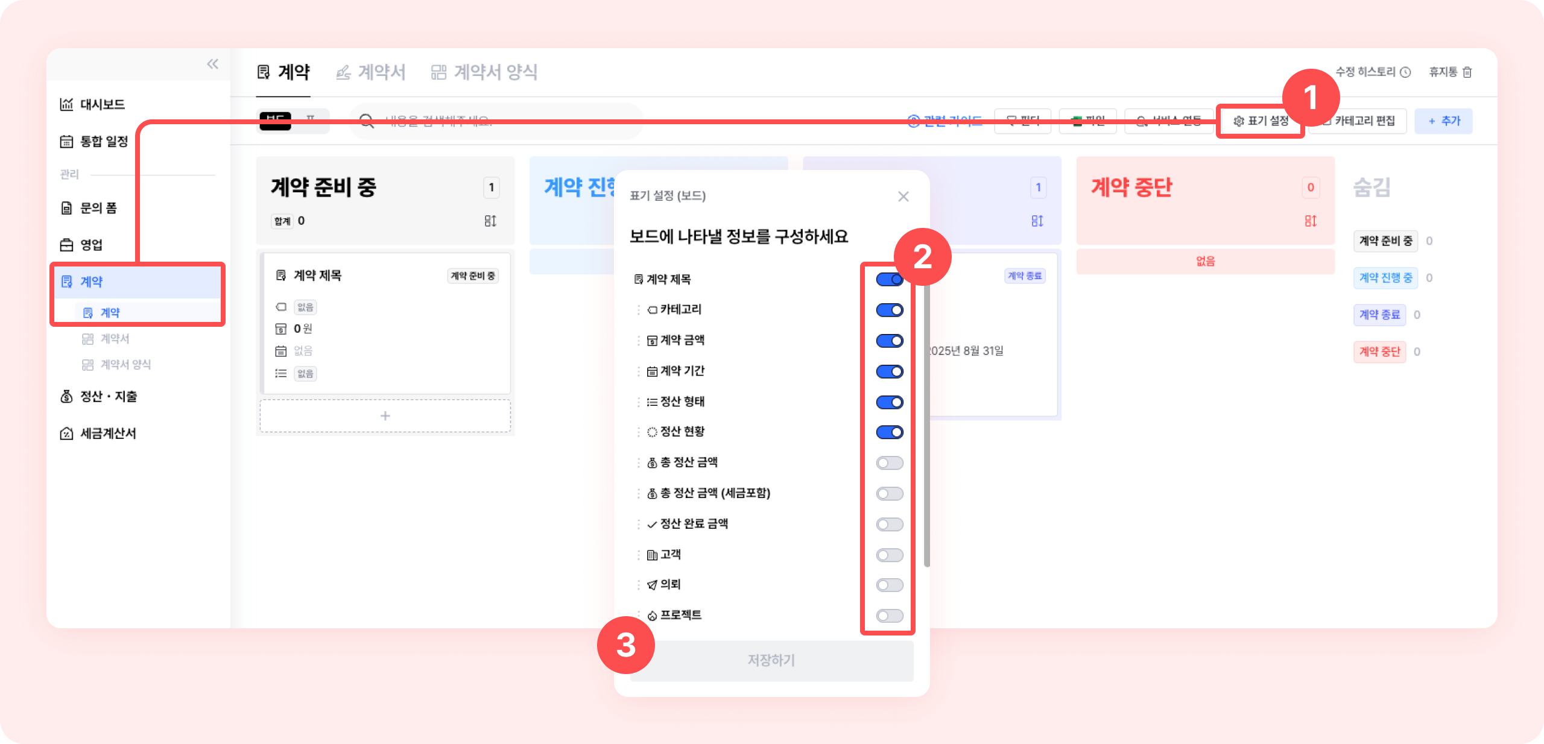The height and width of the screenshot is (744, 1544).
Task: Close the 표기 설정 (보드) dialog
Action: coord(903,197)
